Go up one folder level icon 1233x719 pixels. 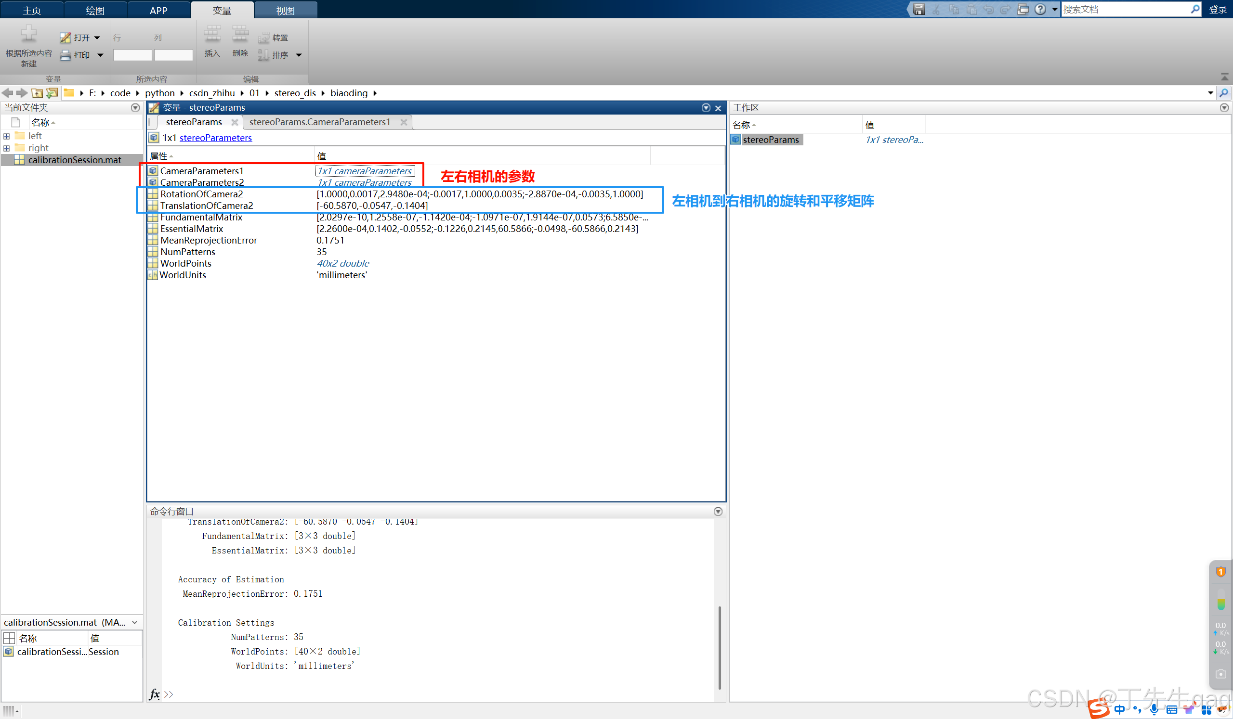click(x=37, y=93)
